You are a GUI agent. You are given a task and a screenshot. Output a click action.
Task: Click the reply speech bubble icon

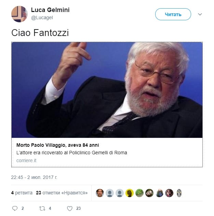(x=15, y=208)
